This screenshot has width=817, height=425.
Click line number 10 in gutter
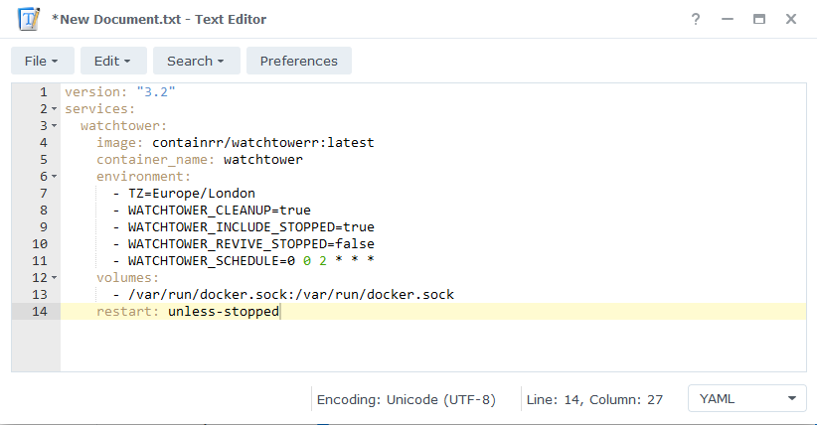click(x=40, y=243)
